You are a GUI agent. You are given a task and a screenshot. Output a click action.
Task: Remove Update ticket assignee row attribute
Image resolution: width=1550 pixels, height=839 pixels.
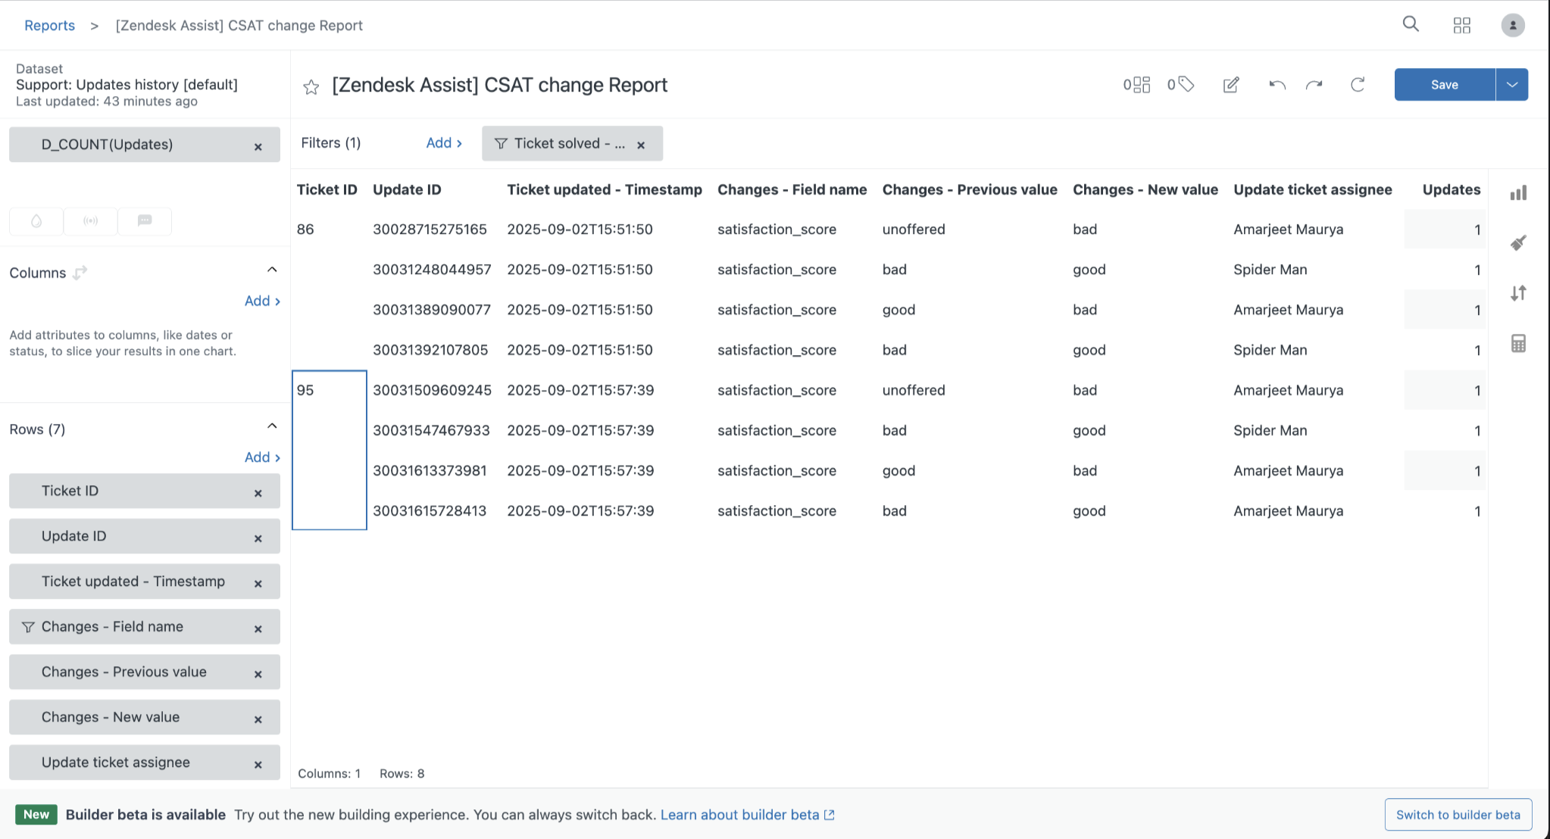pyautogui.click(x=258, y=765)
